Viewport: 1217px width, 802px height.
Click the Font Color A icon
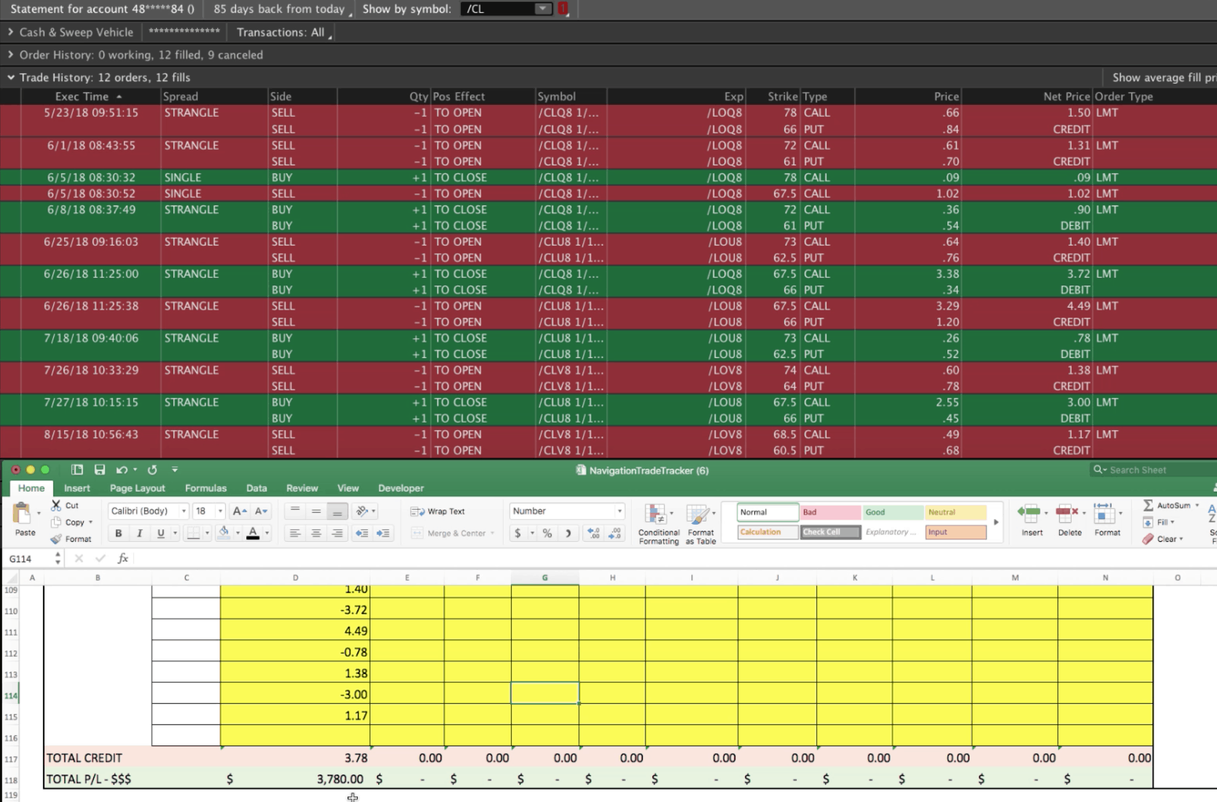(253, 533)
